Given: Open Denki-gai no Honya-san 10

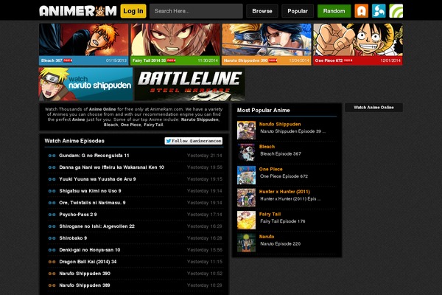Looking at the screenshot, I should coord(90,250).
